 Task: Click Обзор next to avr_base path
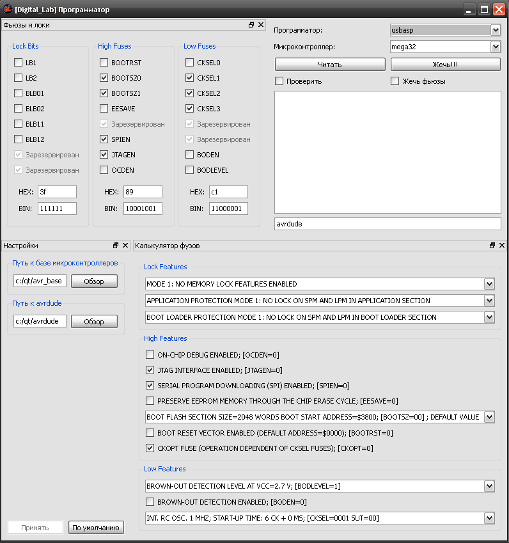tap(94, 281)
